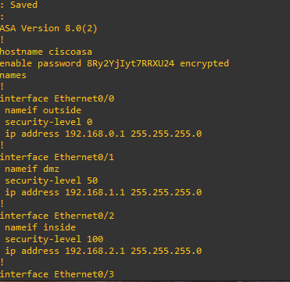This screenshot has width=290, height=282.
Task: Click IP address 192.168.0.1
Action: (x=95, y=134)
